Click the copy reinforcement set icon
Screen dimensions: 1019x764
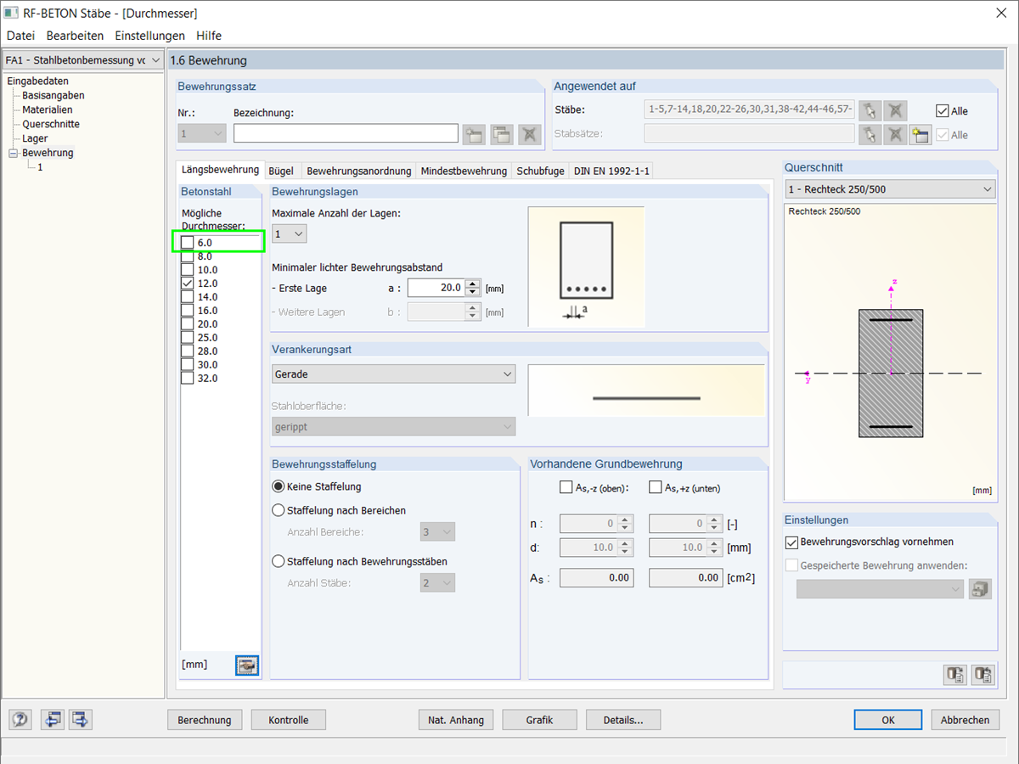502,133
